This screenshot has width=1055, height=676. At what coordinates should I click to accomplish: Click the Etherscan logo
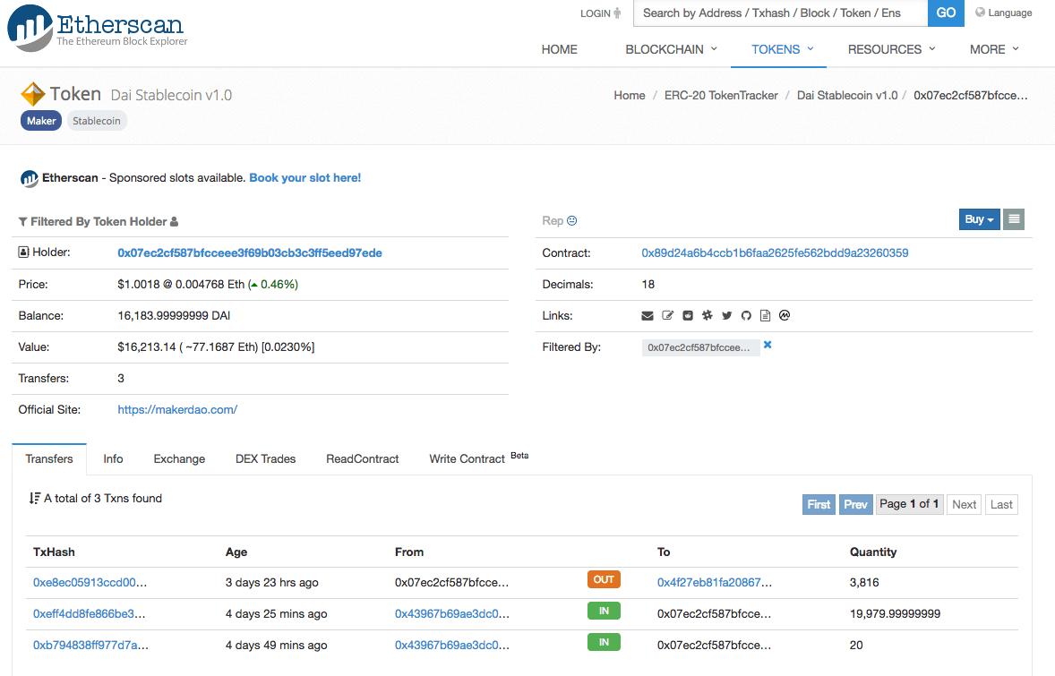(98, 28)
